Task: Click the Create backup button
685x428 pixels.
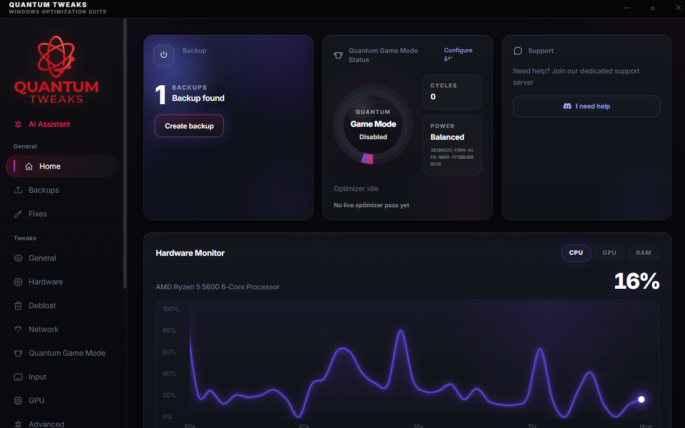Action: 189,126
